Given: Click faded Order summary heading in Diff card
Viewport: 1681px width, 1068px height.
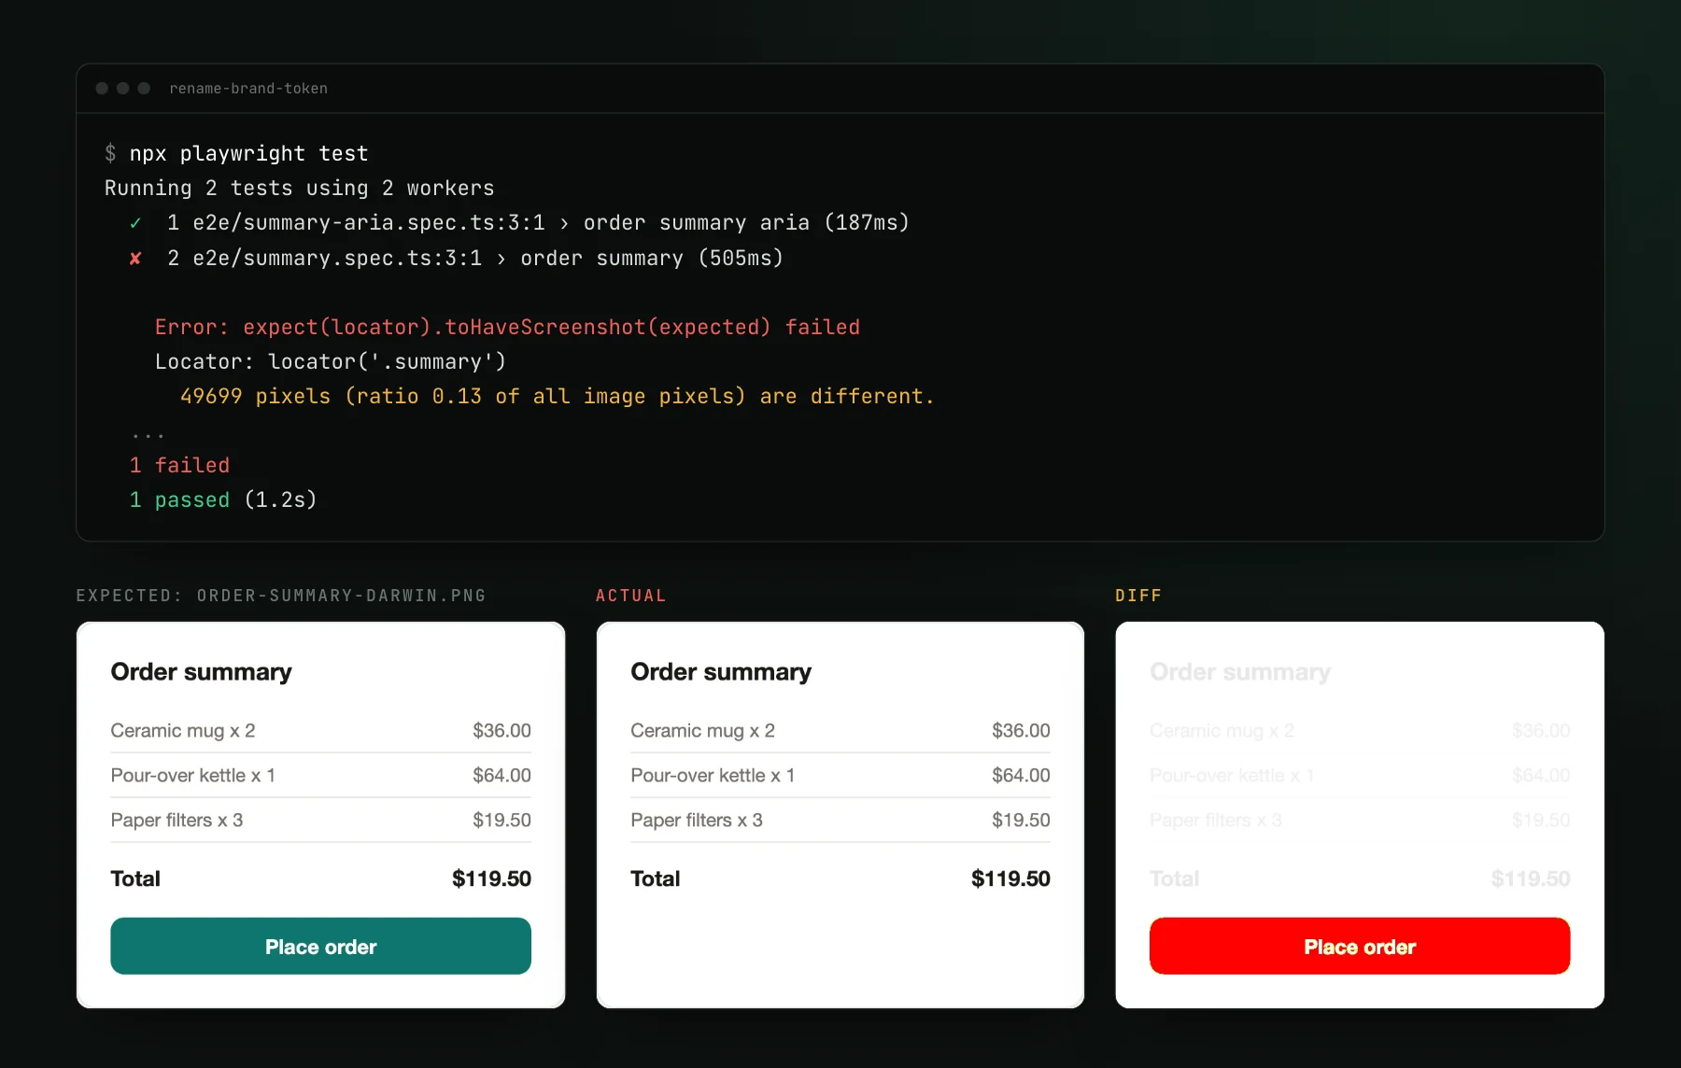Looking at the screenshot, I should (x=1240, y=672).
